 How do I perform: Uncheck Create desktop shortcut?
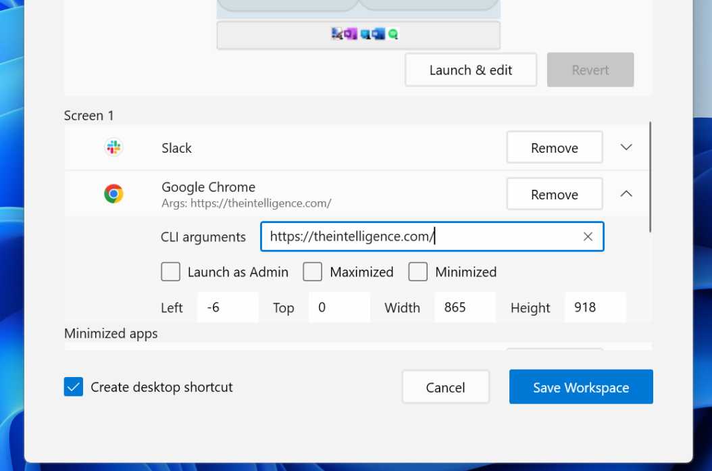(73, 387)
